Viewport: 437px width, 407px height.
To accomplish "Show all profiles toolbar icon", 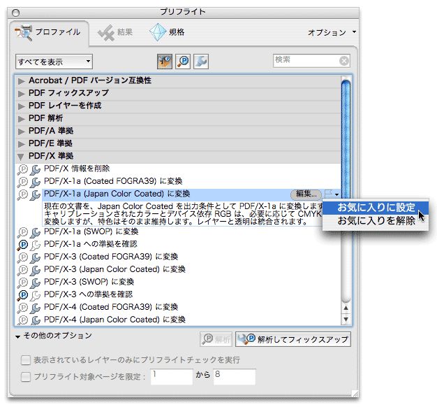I will (165, 62).
